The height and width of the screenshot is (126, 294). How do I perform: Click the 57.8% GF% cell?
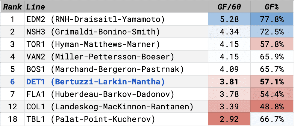pyautogui.click(x=272, y=44)
